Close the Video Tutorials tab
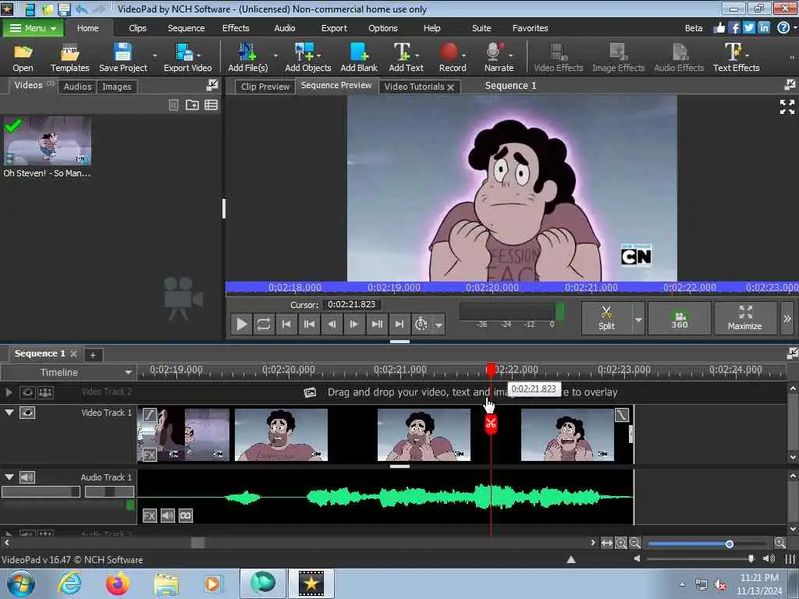 pyautogui.click(x=450, y=87)
